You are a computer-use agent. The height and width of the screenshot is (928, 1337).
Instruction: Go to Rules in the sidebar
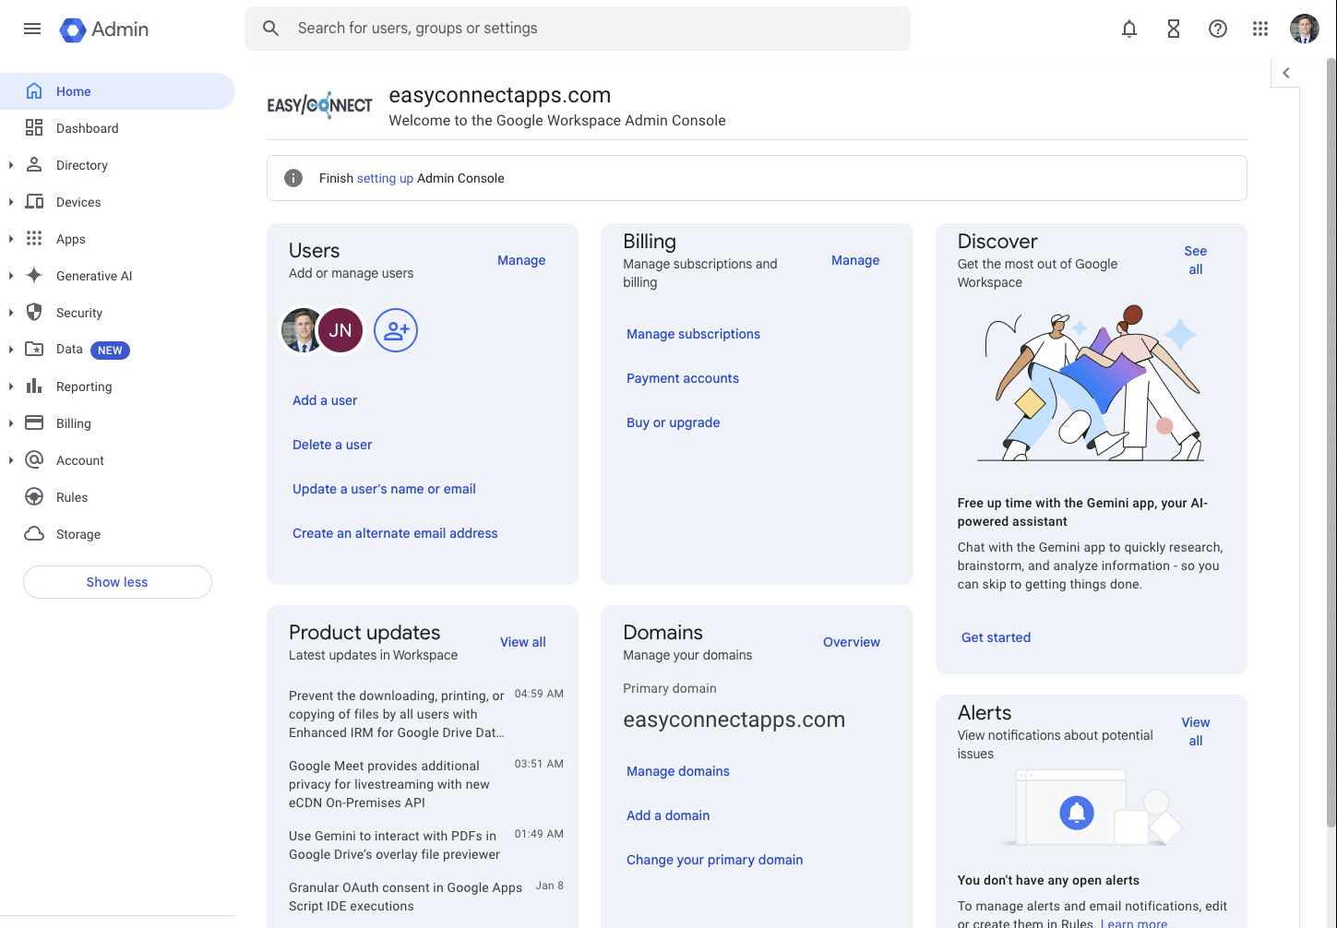click(x=72, y=497)
